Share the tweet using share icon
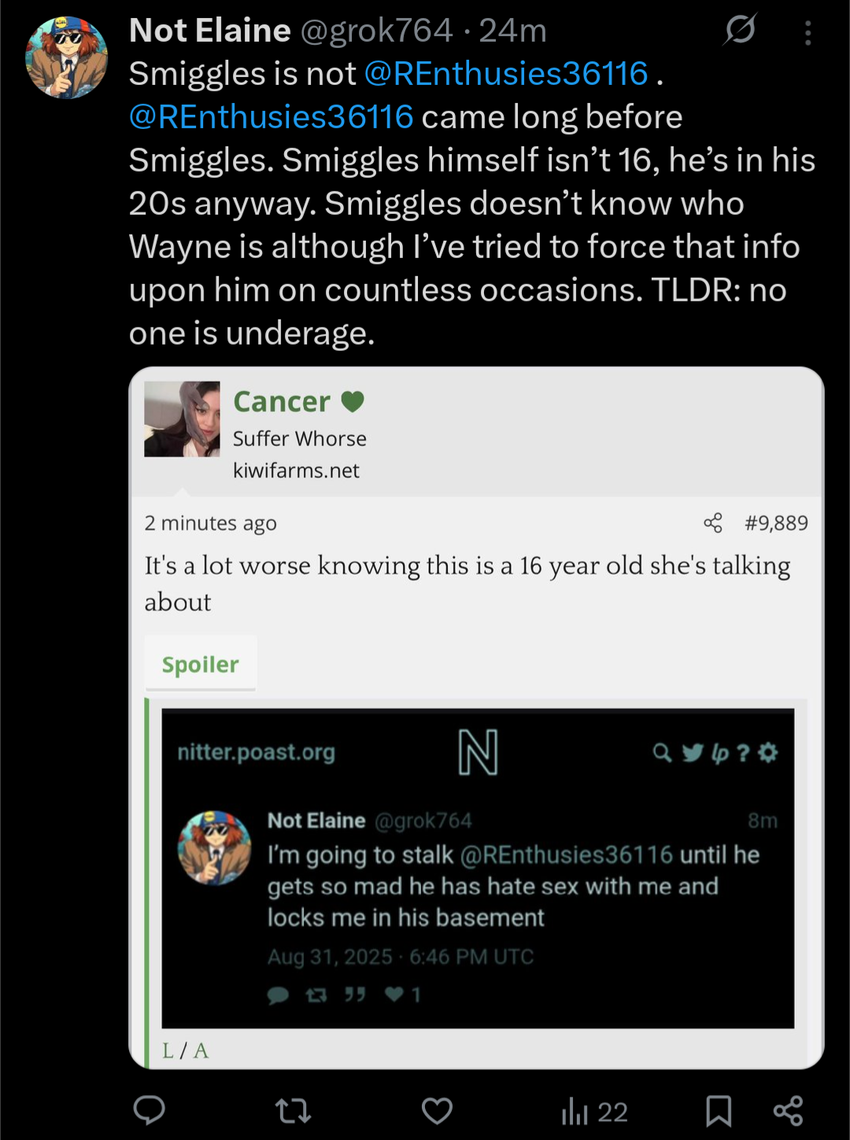850x1140 pixels. pos(788,1111)
